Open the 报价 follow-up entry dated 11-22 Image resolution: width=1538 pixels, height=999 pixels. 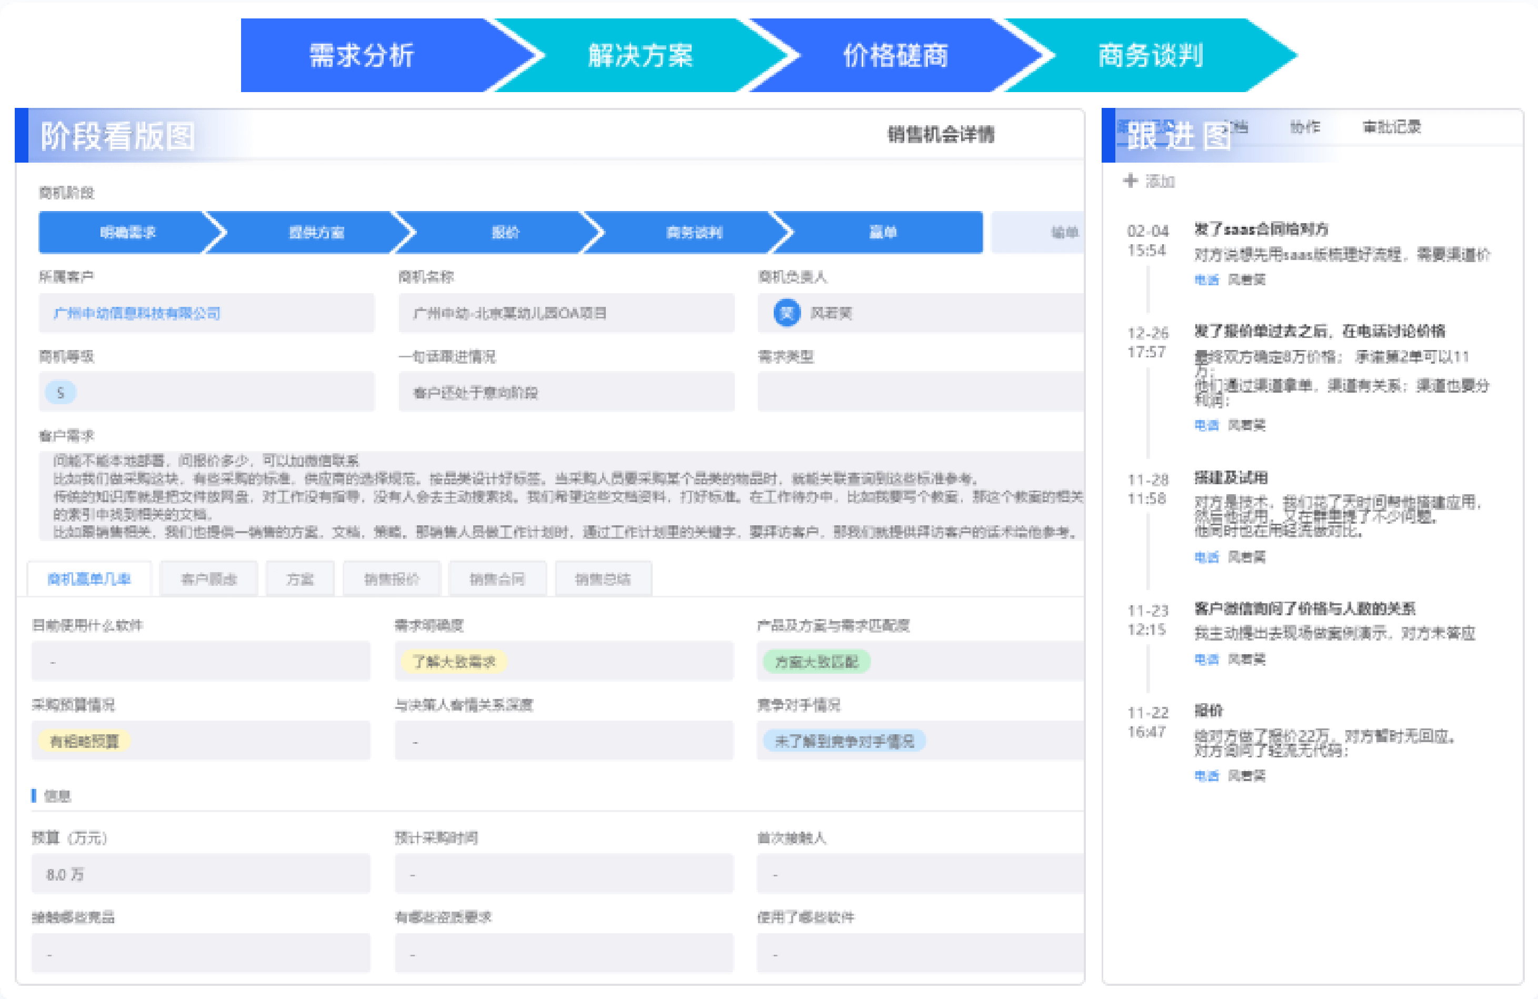[1208, 710]
